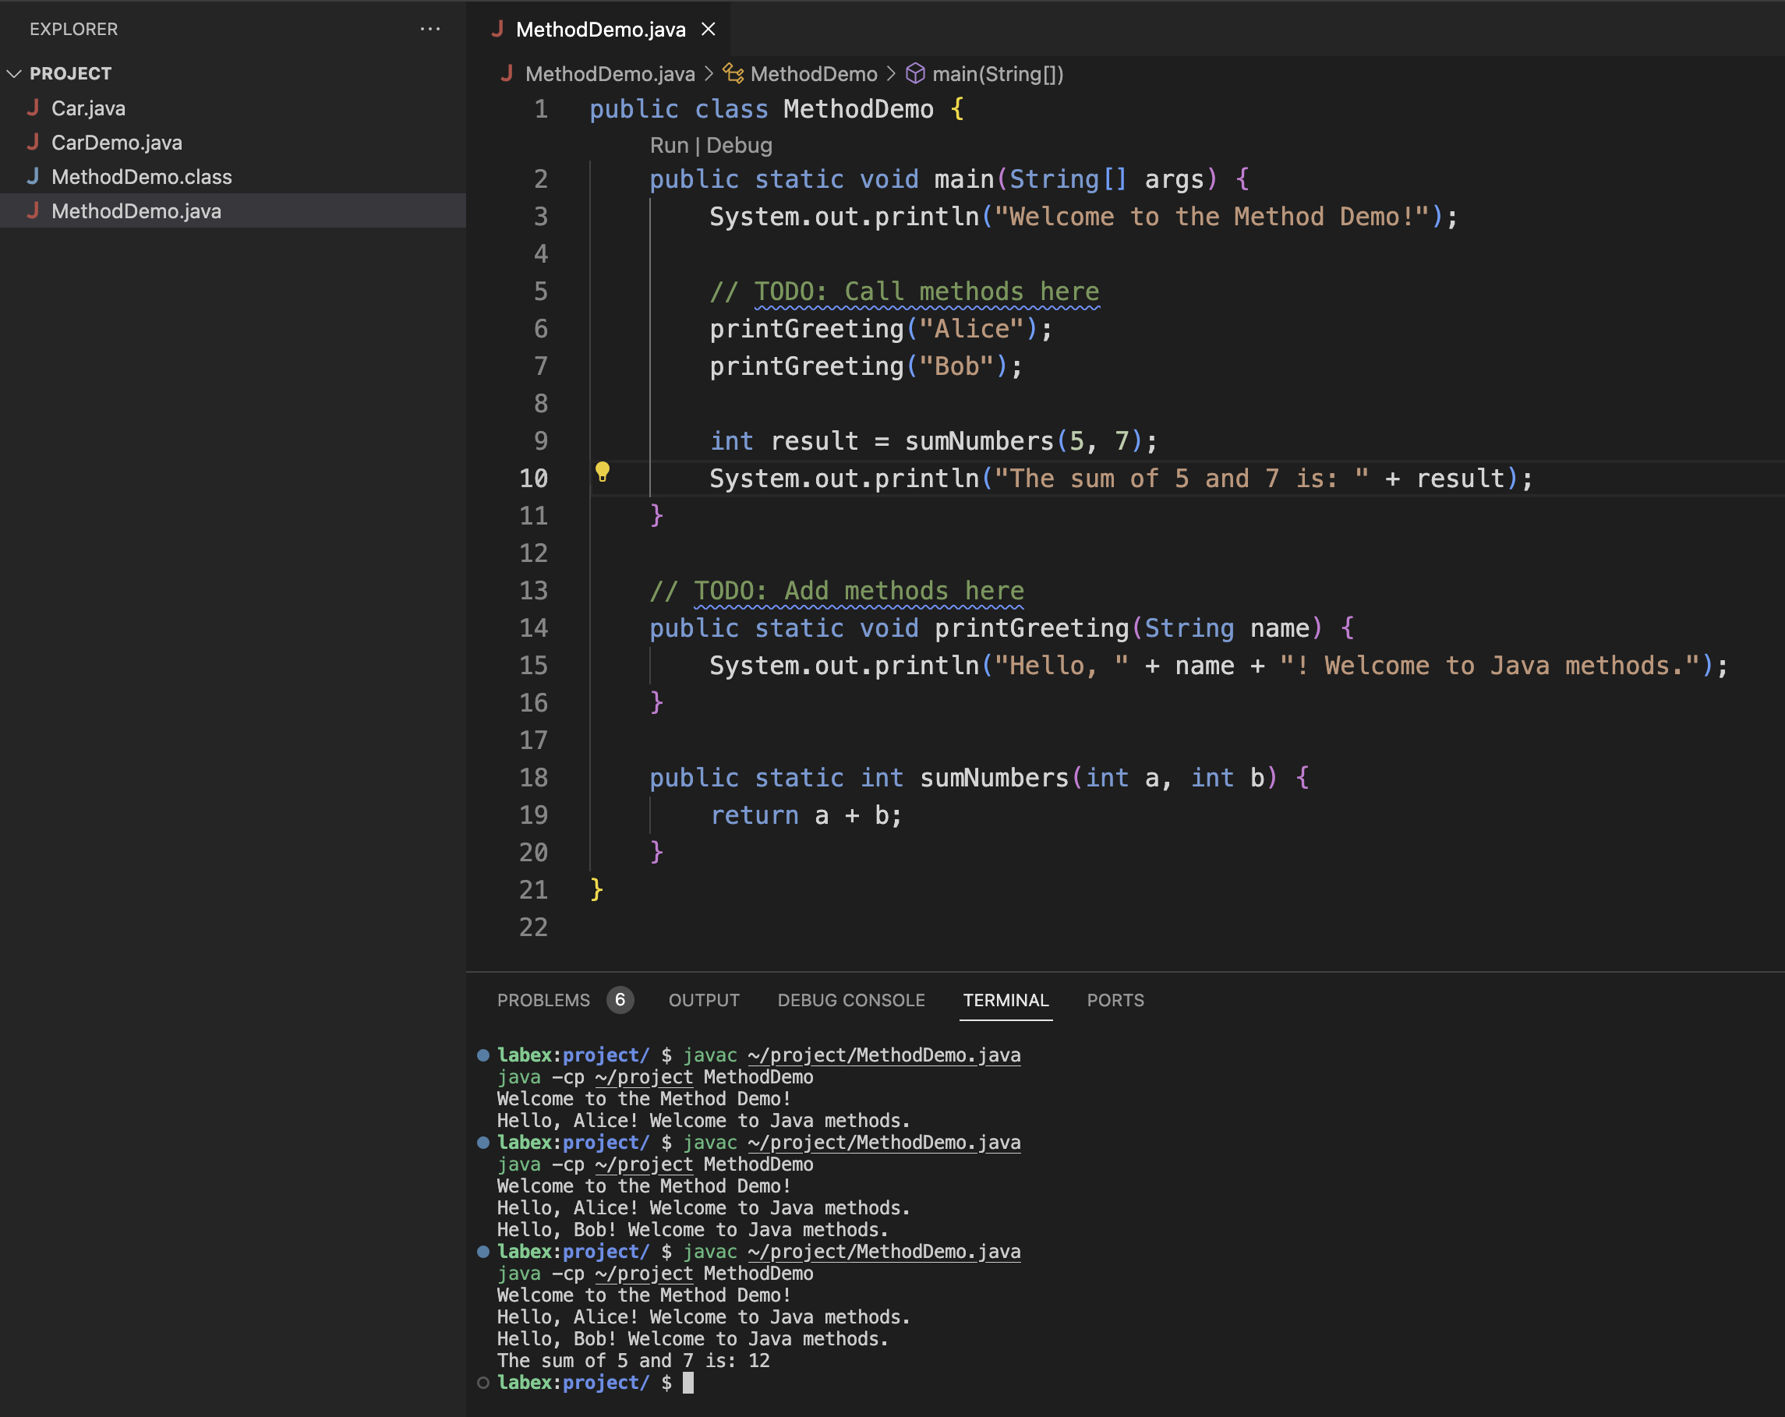Open the MethodDemo.java breadcrumb dropdown
The height and width of the screenshot is (1417, 1785).
(610, 74)
